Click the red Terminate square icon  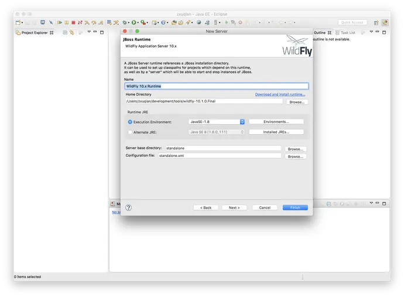[x=73, y=23]
